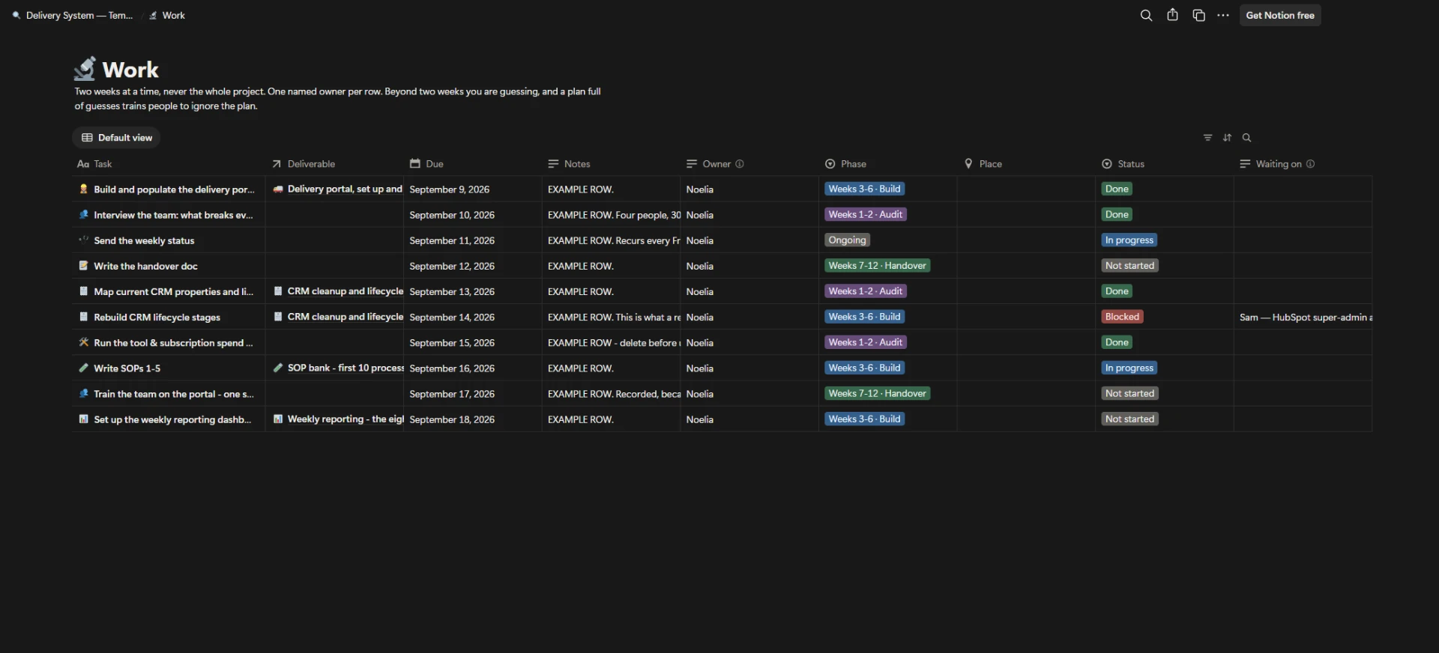Click the Blocked status tag

(x=1122, y=317)
